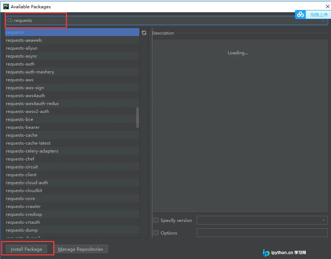Viewport: 331px width, 259px height.
Task: Select requests-celery-adapters in the list
Action: [x=72, y=151]
